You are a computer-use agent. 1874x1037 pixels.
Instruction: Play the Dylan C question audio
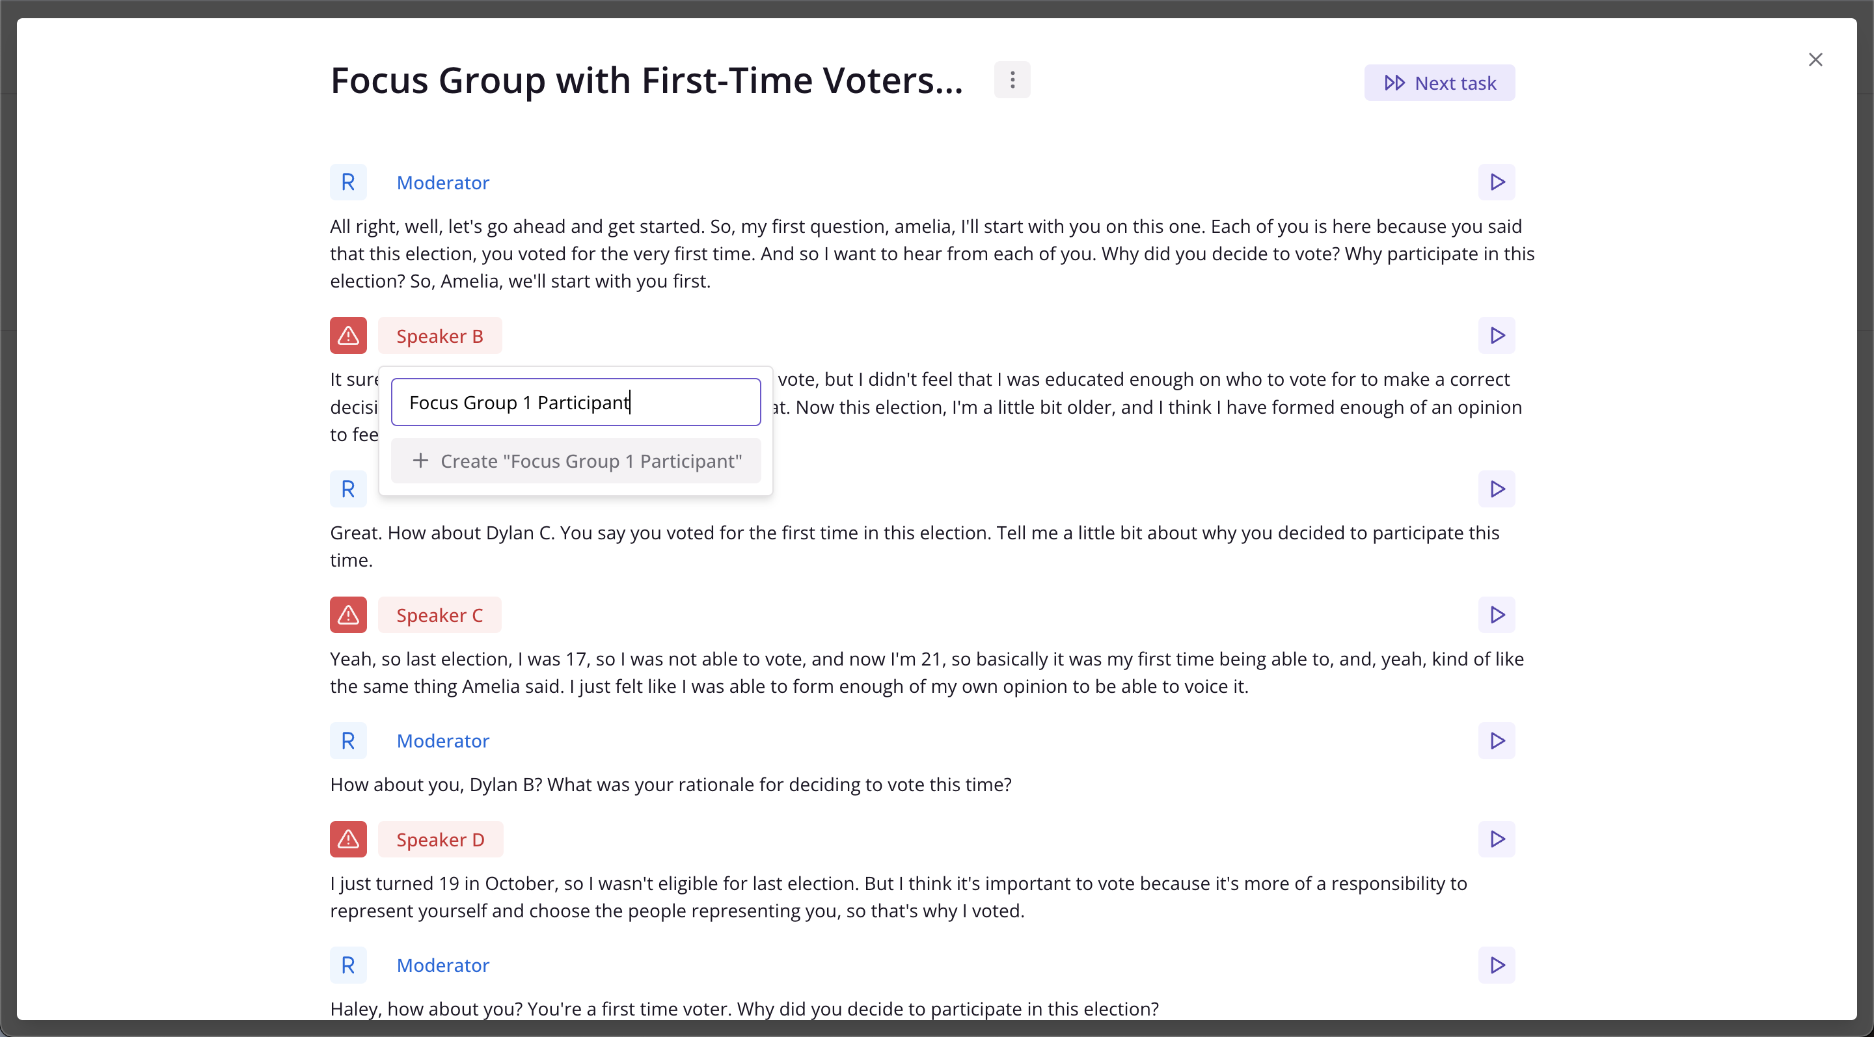(1497, 489)
